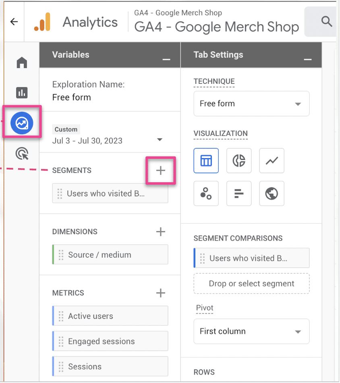Screen dimensions: 340x383
Task: Open the Home icon in sidebar
Action: tap(22, 63)
